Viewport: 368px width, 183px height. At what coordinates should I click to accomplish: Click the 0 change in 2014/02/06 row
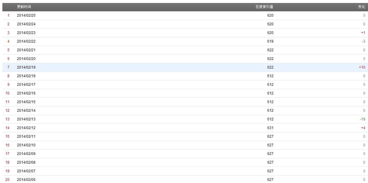coord(364,180)
